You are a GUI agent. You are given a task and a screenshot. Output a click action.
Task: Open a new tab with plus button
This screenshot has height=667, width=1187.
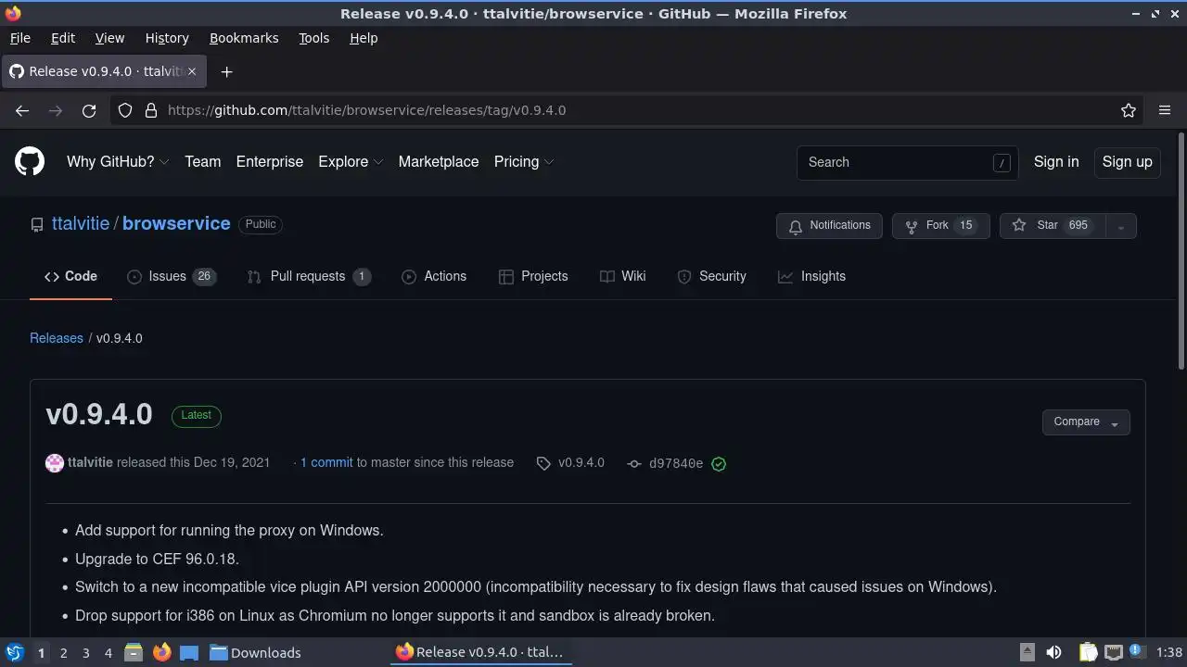point(226,71)
